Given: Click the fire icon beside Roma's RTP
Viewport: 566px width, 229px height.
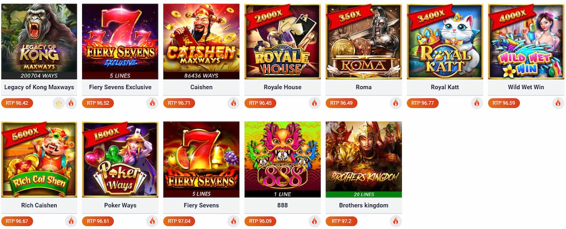Looking at the screenshot, I should [396, 103].
